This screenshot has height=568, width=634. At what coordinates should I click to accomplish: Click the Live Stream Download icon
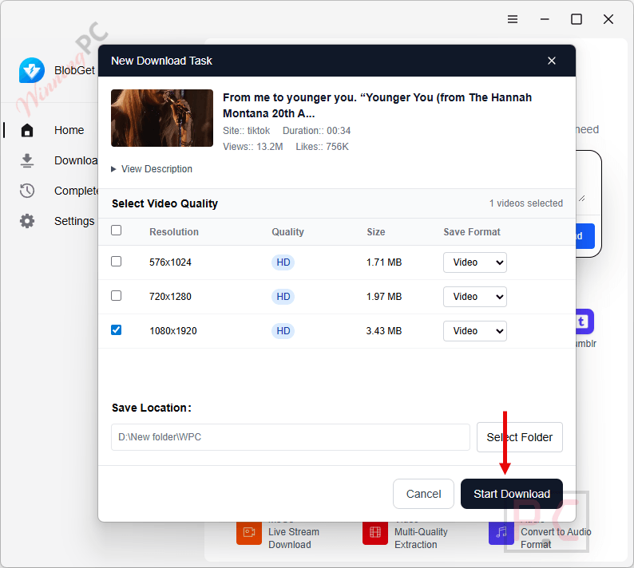(x=249, y=533)
